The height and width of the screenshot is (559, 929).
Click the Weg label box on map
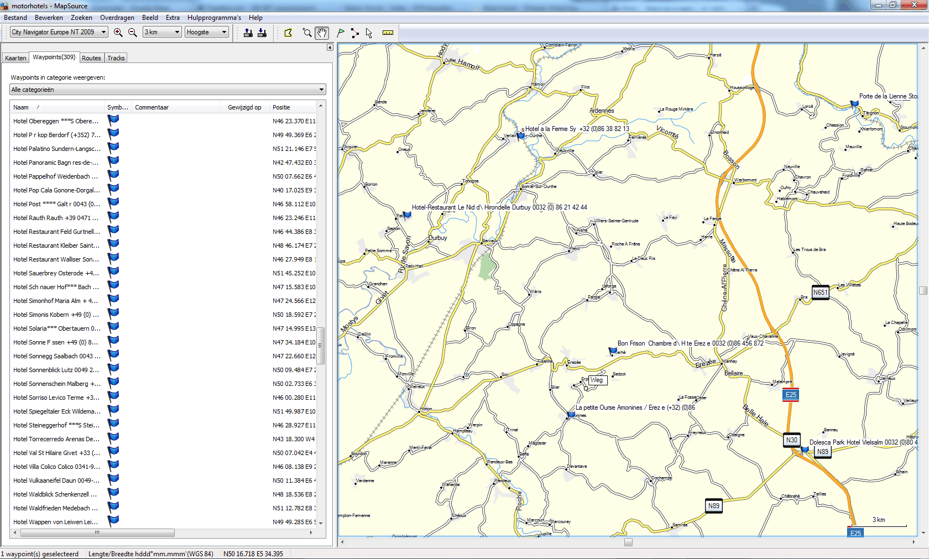click(597, 380)
